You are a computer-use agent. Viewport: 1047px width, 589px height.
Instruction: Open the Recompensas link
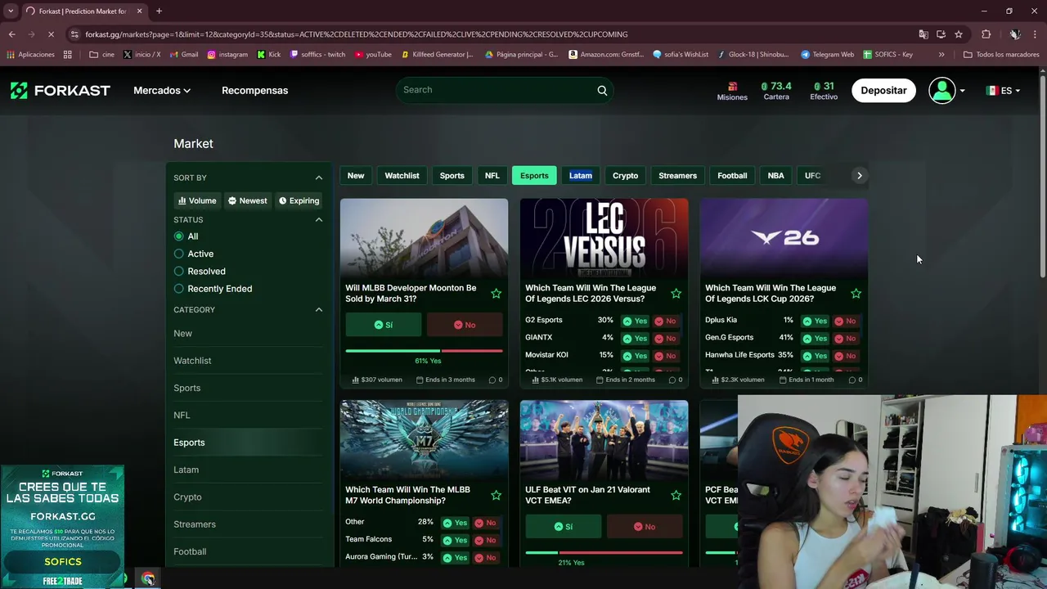click(x=254, y=90)
